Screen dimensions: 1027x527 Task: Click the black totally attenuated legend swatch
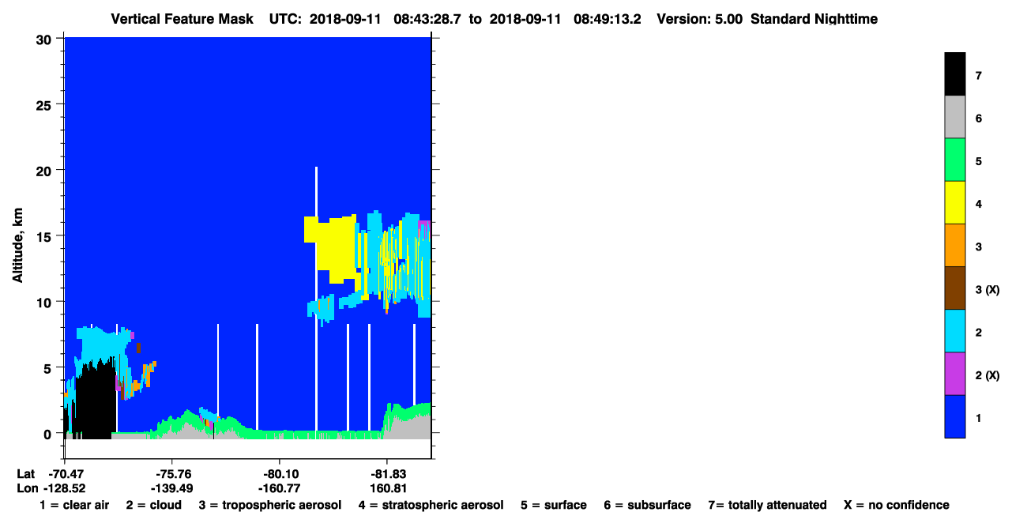[x=954, y=74]
